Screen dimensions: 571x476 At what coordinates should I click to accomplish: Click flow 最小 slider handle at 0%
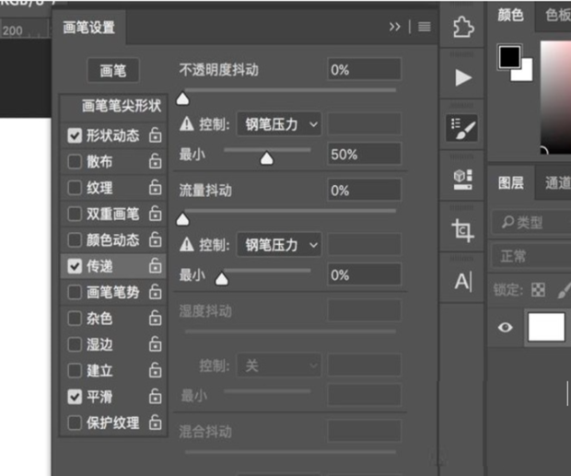[222, 278]
